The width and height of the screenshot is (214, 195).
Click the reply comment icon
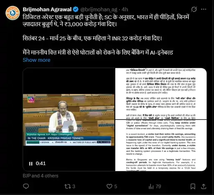point(26,186)
